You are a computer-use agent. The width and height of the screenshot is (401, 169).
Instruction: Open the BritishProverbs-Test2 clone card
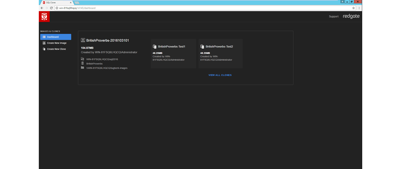pyautogui.click(x=221, y=54)
